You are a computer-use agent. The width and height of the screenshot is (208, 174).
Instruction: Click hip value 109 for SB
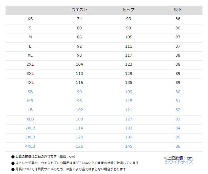coord(129,92)
